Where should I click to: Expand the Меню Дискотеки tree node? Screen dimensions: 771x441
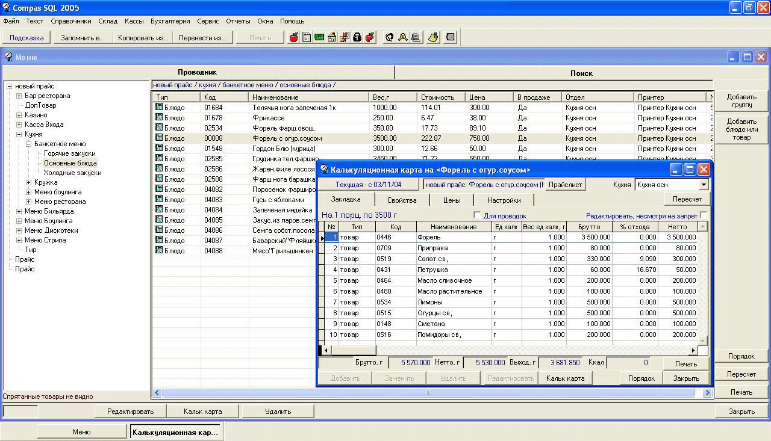[x=19, y=230]
